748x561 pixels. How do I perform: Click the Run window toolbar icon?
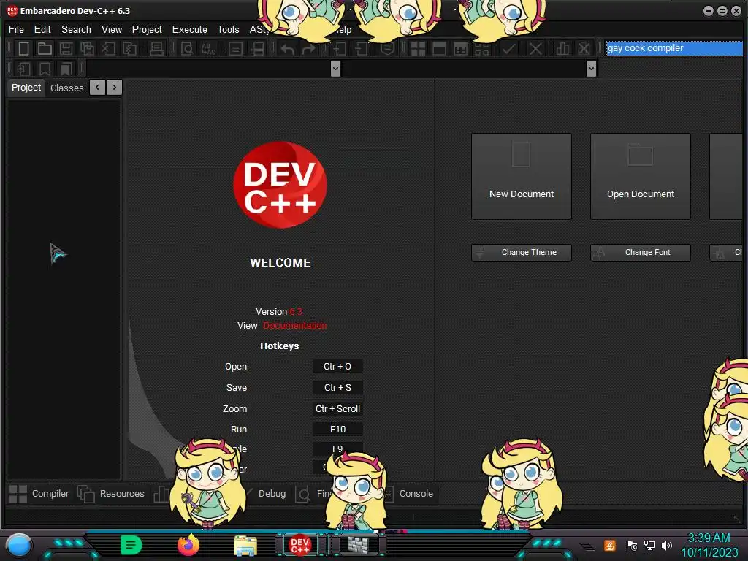click(x=439, y=49)
